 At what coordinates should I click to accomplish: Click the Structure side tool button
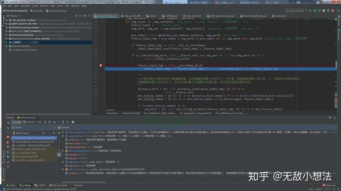pyautogui.click(x=3, y=157)
